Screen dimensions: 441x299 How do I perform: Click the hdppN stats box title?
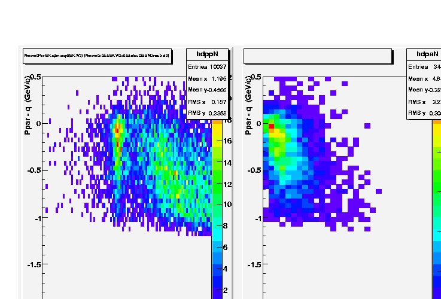(x=207, y=54)
